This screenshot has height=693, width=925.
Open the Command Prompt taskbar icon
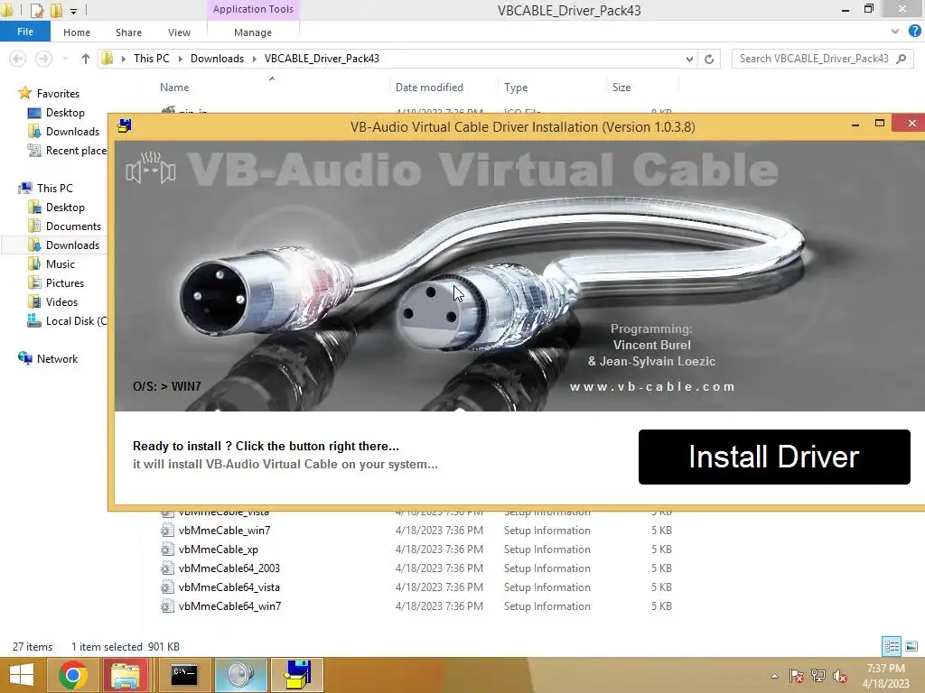pos(184,675)
